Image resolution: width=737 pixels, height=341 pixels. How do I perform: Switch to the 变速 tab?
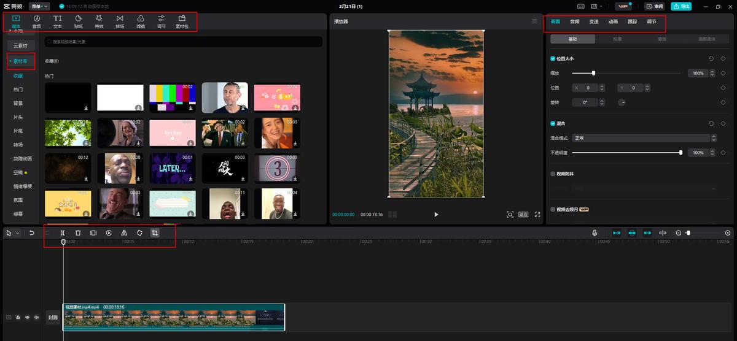click(594, 21)
